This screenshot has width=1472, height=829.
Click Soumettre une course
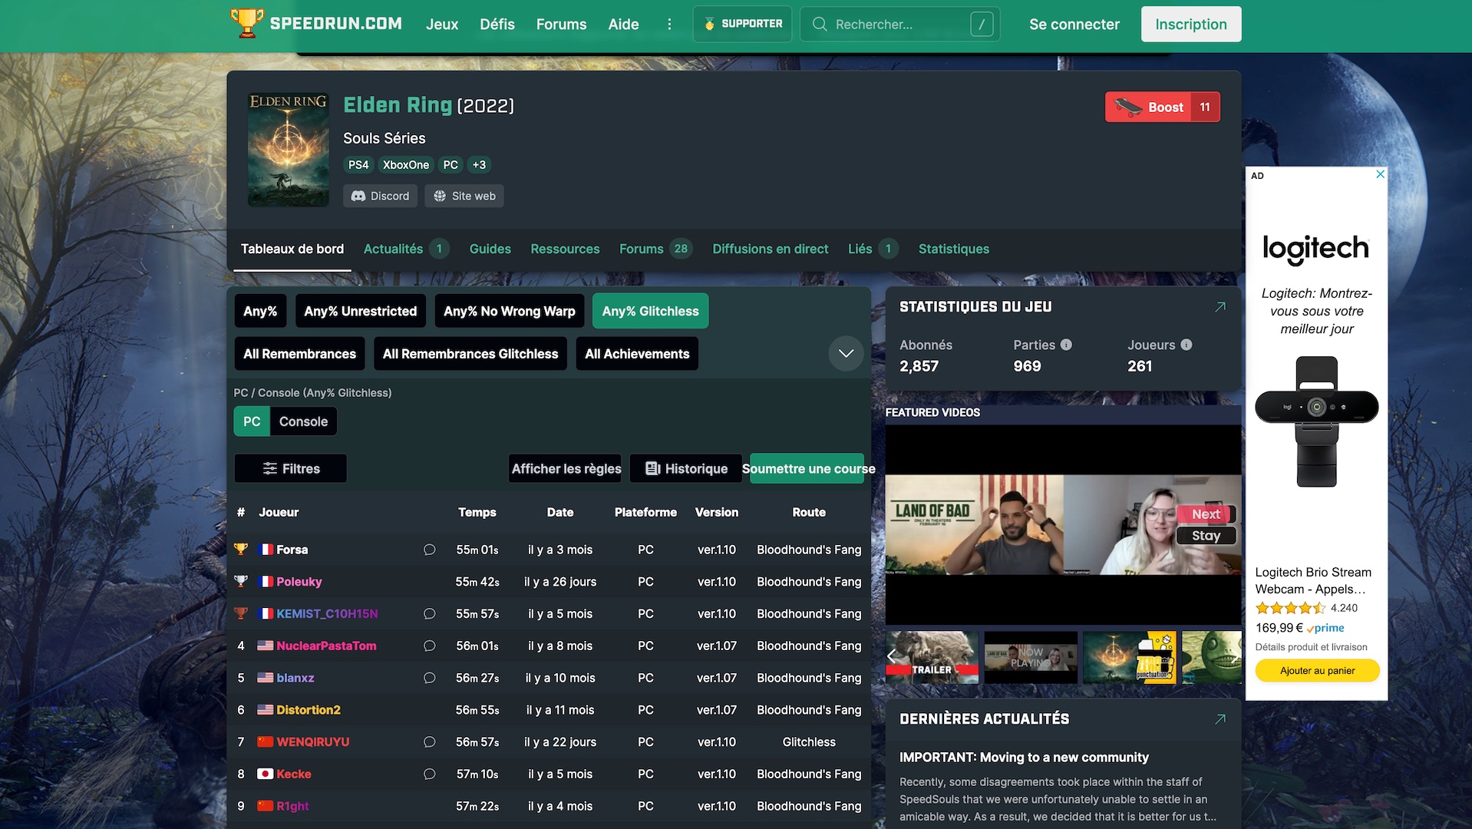pos(807,468)
